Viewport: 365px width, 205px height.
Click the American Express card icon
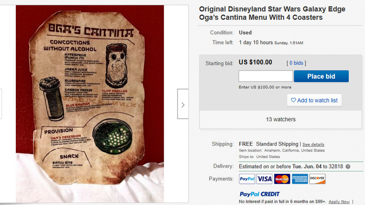[x=300, y=179]
